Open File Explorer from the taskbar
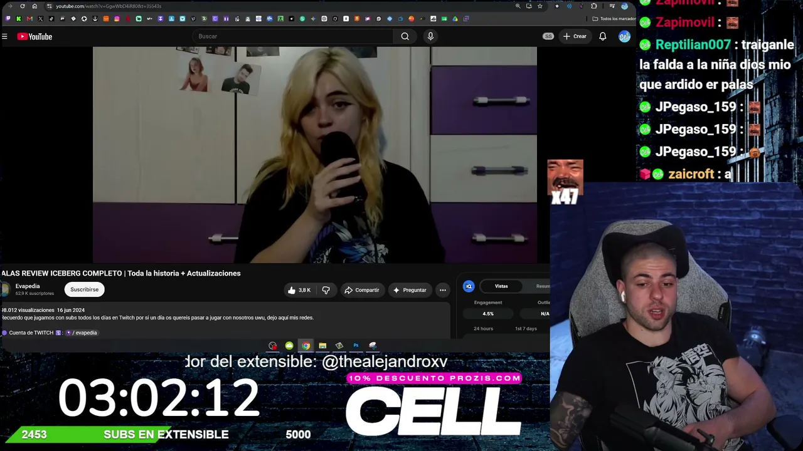The width and height of the screenshot is (803, 451). point(322,346)
